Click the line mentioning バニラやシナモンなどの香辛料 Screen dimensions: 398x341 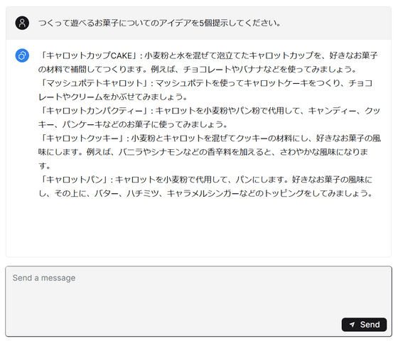tap(203, 152)
